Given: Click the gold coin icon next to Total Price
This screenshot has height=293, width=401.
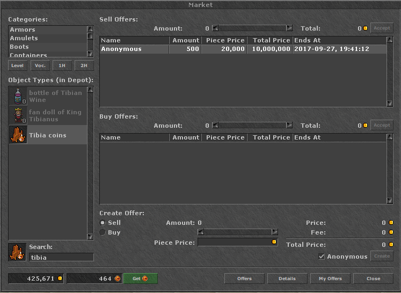Looking at the screenshot, I should click(x=391, y=244).
